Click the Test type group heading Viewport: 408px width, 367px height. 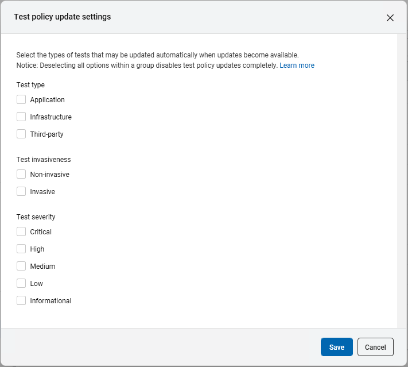[x=30, y=85]
